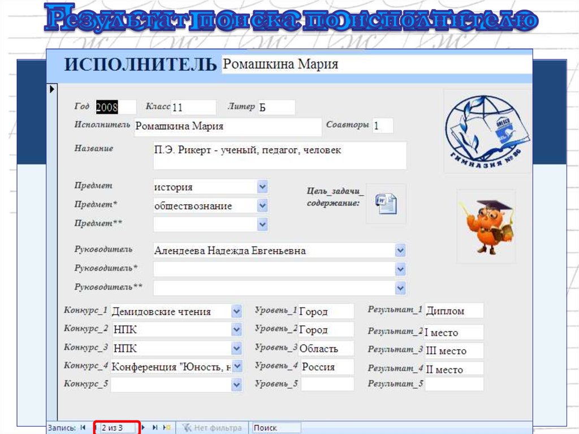Image resolution: width=579 pixels, height=434 pixels.
Task: Click the Gymnasium No. 86 globe logo
Action: click(x=487, y=132)
